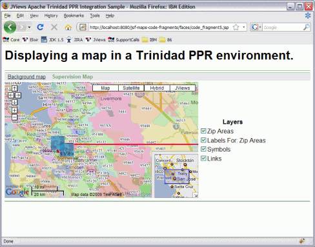Click the browser Forward arrow button
Image resolution: width=315 pixels, height=247 pixels.
21,27
